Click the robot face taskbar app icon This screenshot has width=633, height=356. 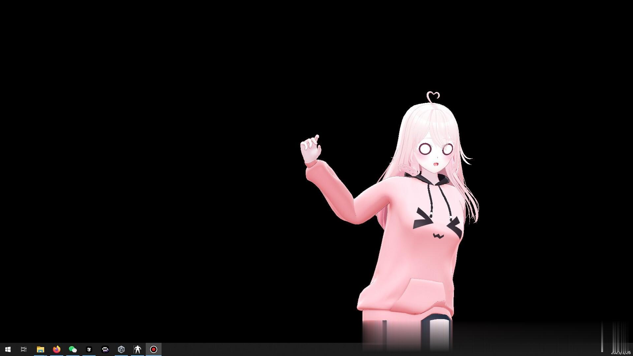click(x=105, y=349)
